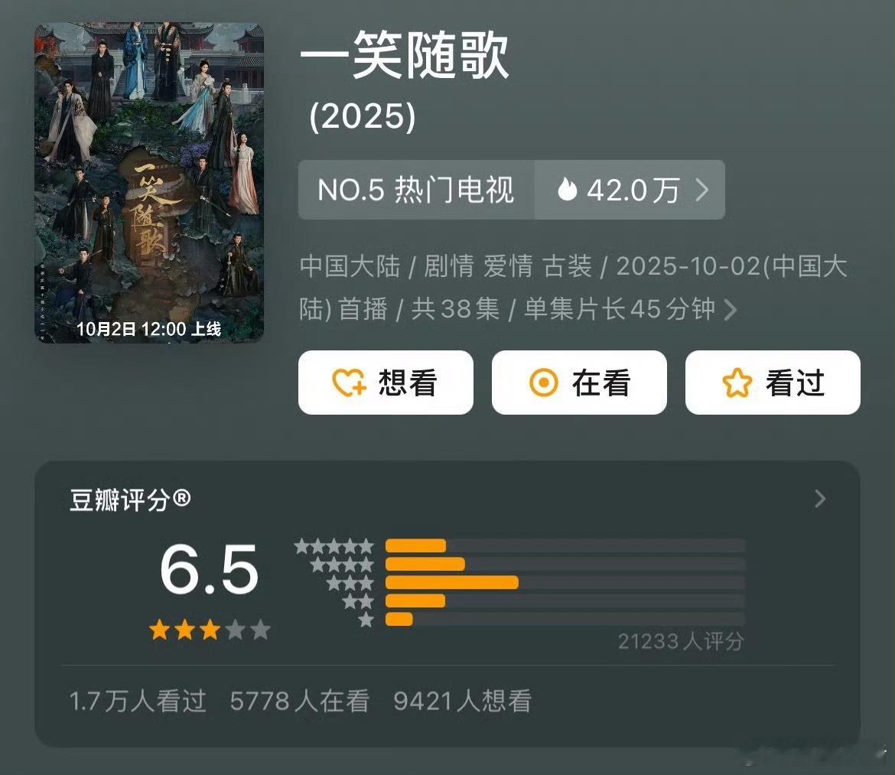Expand the 42.0万 popularity chevron
This screenshot has height=775, width=895.
click(702, 190)
